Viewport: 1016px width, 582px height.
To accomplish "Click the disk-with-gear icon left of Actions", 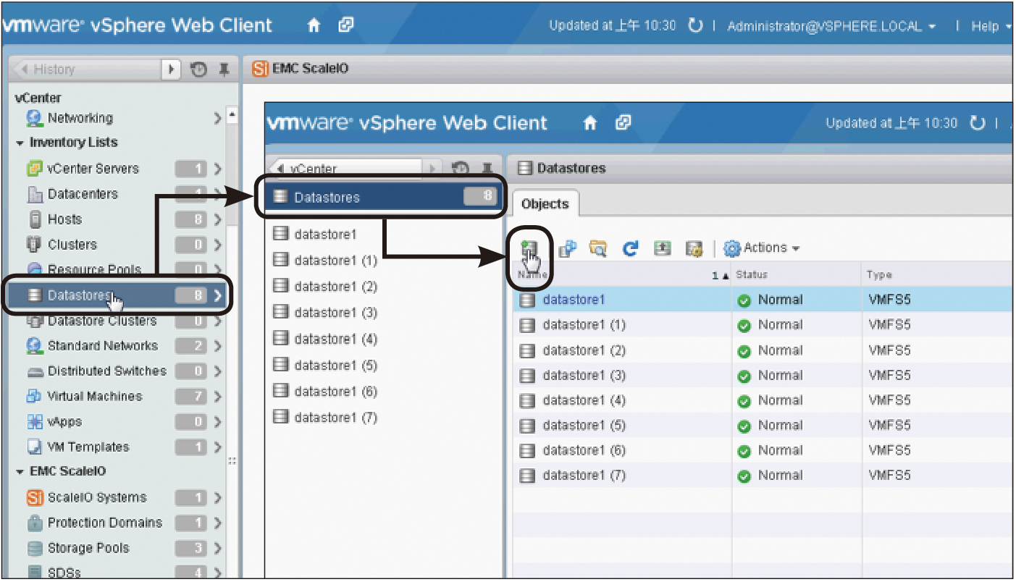I will (x=694, y=248).
